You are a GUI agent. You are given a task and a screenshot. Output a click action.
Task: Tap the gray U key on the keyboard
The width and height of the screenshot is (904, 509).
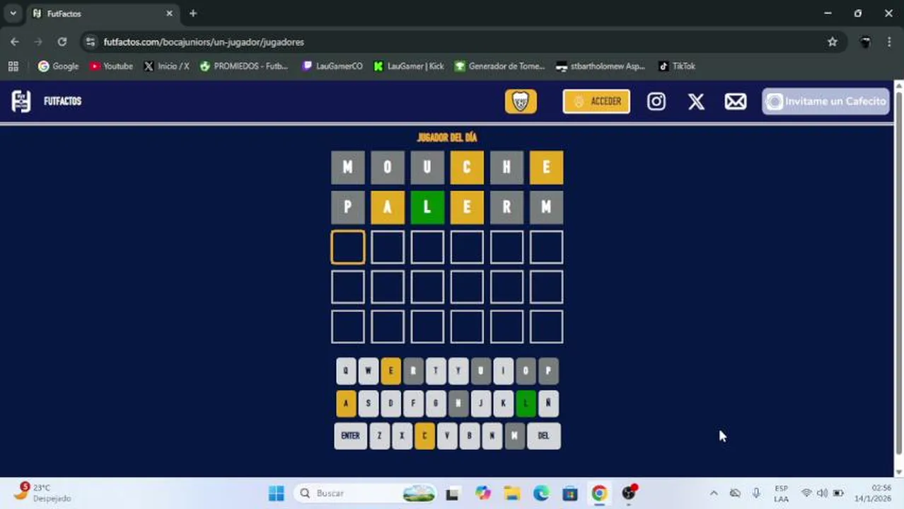(481, 370)
